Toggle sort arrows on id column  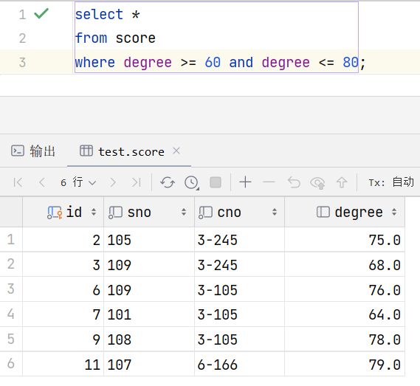(x=94, y=212)
